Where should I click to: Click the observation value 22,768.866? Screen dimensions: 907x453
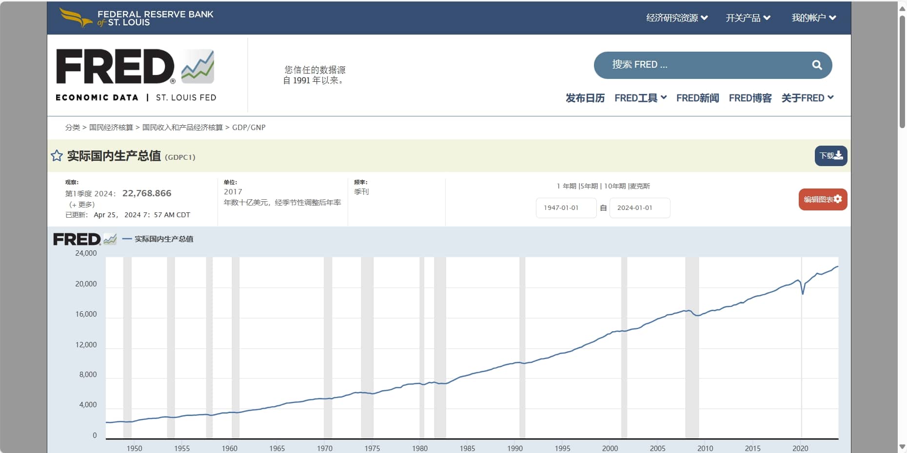coord(147,193)
